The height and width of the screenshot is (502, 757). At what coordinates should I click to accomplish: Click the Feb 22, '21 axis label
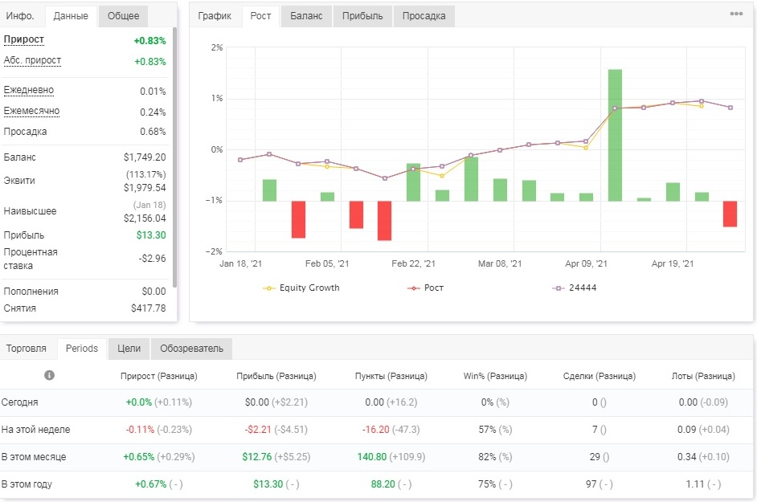click(413, 263)
